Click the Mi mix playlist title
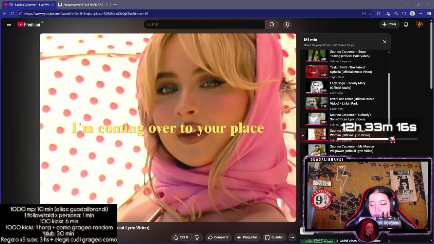The width and height of the screenshot is (434, 244). coord(310,40)
